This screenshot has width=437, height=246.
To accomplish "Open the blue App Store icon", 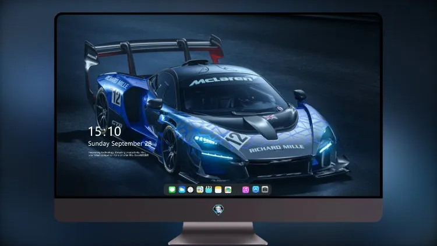I will point(256,189).
